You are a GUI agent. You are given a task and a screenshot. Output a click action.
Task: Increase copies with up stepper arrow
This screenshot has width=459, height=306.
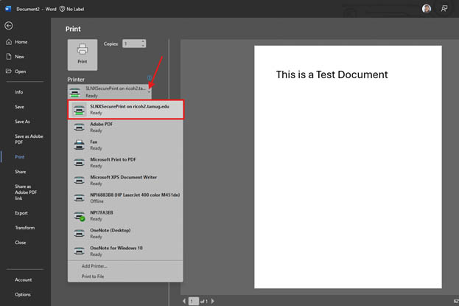[143, 41]
